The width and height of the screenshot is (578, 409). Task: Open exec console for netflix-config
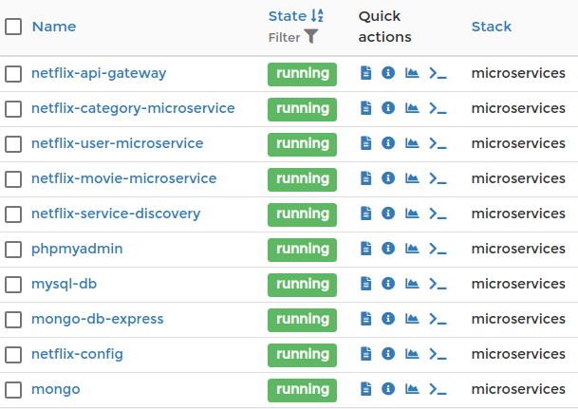pyautogui.click(x=438, y=354)
